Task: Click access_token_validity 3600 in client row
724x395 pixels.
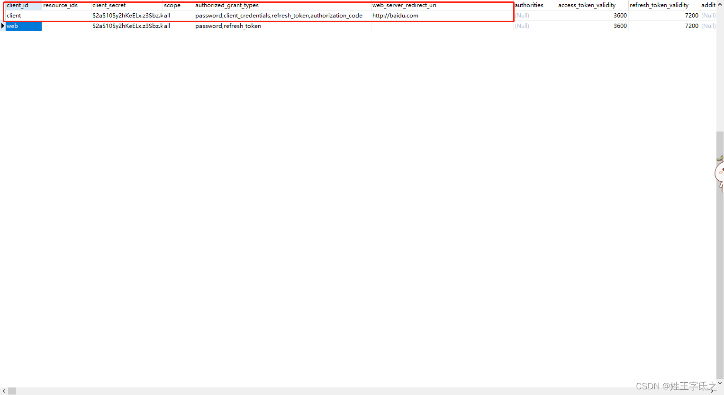Action: (x=593, y=16)
